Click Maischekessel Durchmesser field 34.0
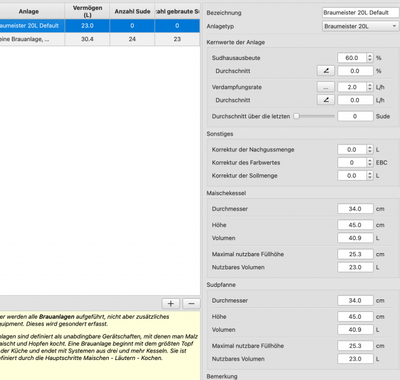The width and height of the screenshot is (400, 380). coord(356,209)
